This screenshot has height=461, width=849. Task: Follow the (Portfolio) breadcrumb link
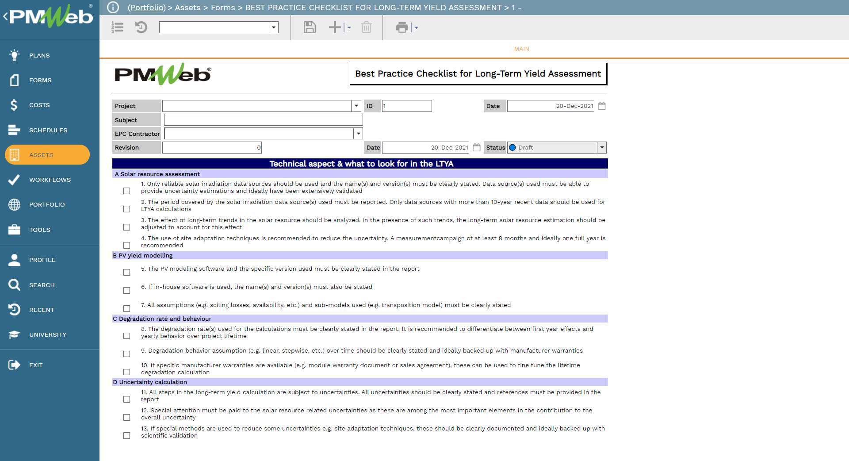[146, 8]
